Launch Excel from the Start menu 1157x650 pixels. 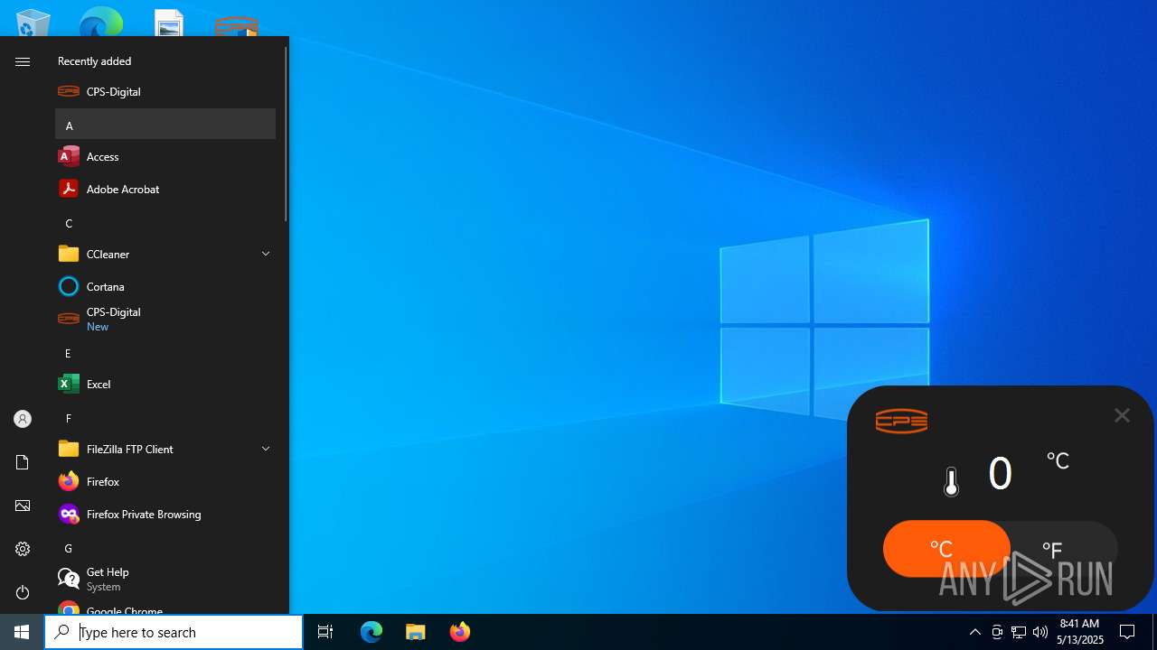tap(165, 384)
